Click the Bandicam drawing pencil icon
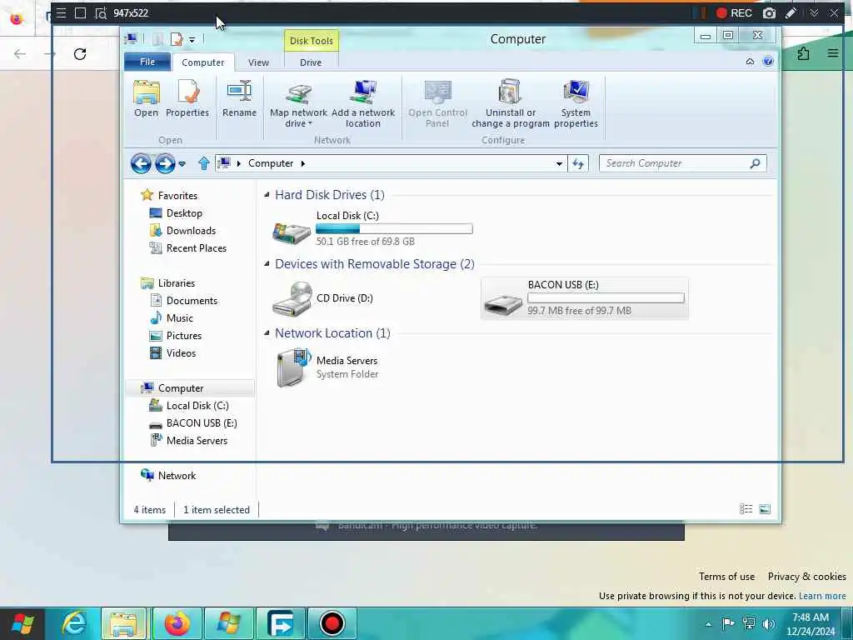Screen dimensions: 853x640 click(791, 13)
